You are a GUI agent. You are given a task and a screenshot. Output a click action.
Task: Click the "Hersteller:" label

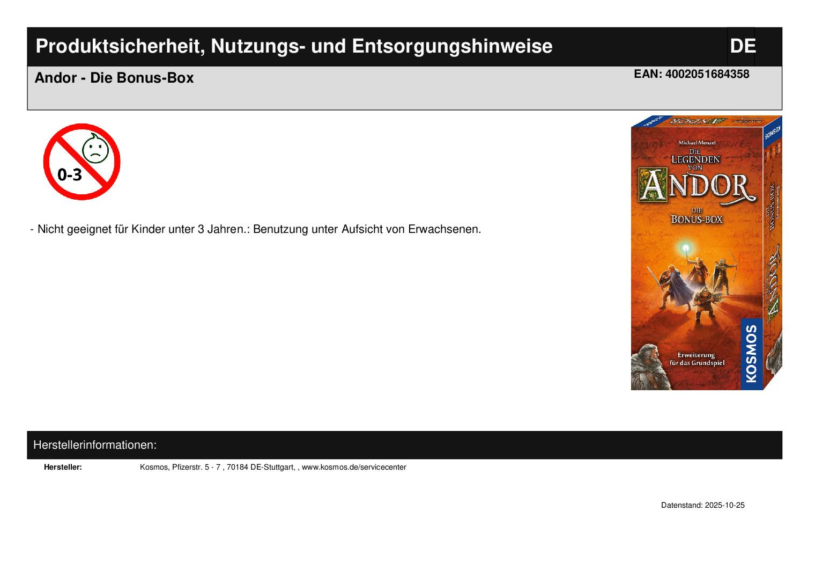pos(63,468)
